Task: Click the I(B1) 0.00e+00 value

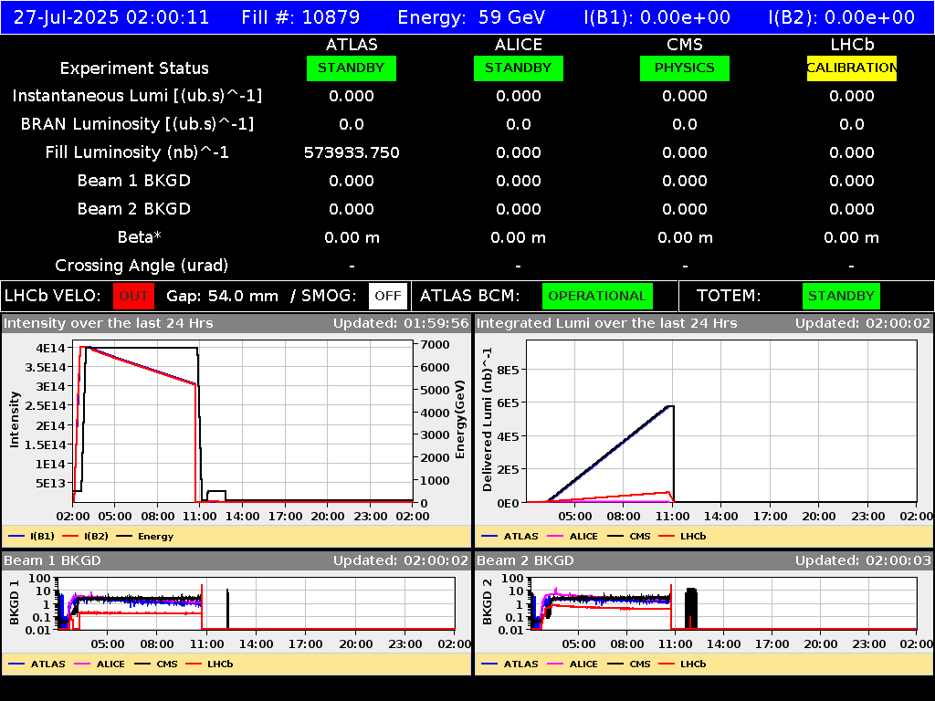Action: tap(657, 16)
